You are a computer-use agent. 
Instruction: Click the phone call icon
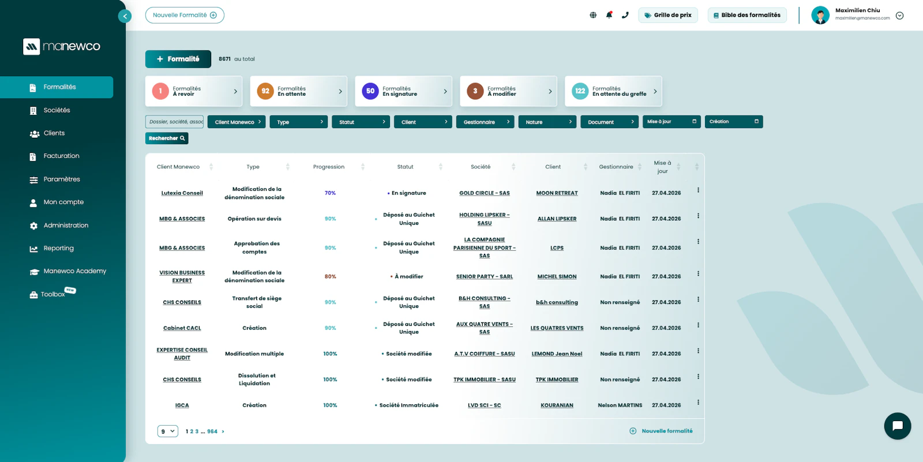(x=625, y=15)
